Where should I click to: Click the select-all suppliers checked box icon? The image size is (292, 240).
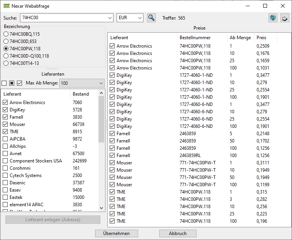pyautogui.click(x=20, y=83)
